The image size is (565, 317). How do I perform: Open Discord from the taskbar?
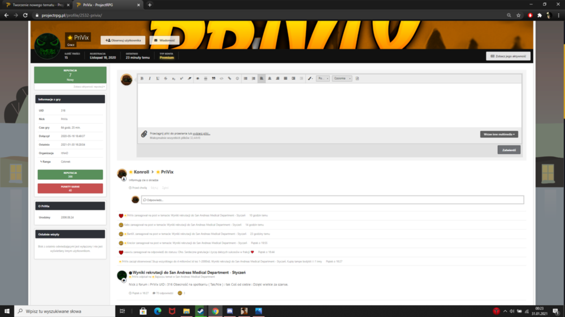tap(229, 311)
